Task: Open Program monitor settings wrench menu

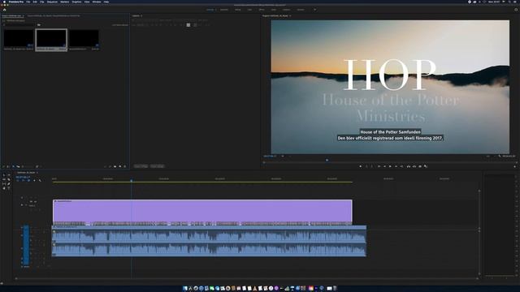Action: (x=500, y=156)
